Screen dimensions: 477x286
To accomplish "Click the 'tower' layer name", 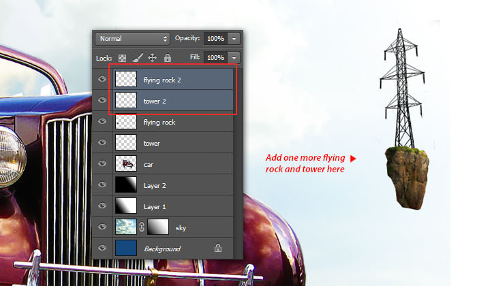I will tap(152, 143).
